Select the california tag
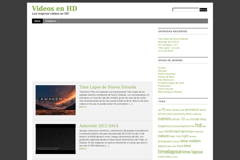 [197, 114]
